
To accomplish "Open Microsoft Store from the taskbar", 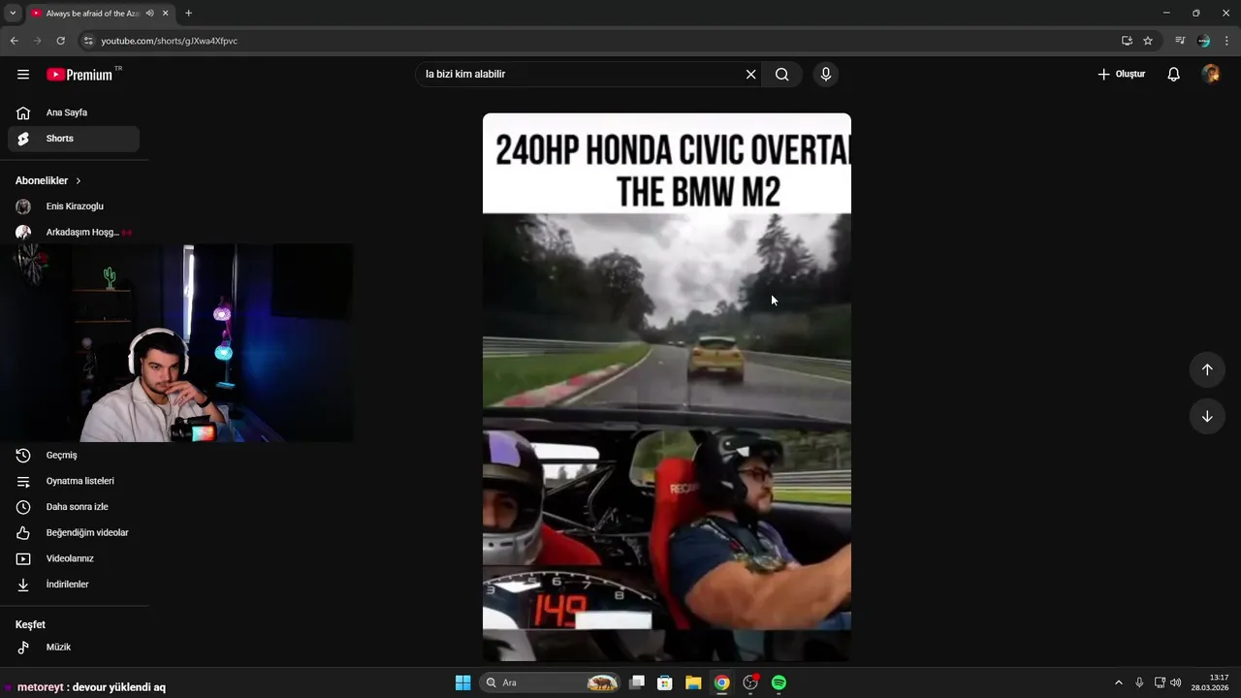I will [665, 682].
